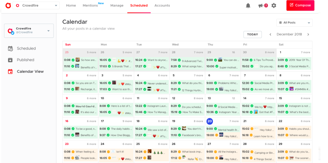The image size is (328, 163).
Task: Click green check on 'Mental health fir...' post
Action: point(215,129)
